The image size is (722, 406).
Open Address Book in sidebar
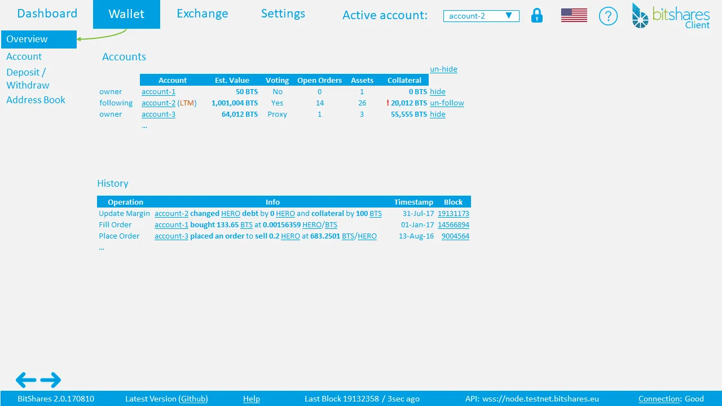(x=36, y=100)
